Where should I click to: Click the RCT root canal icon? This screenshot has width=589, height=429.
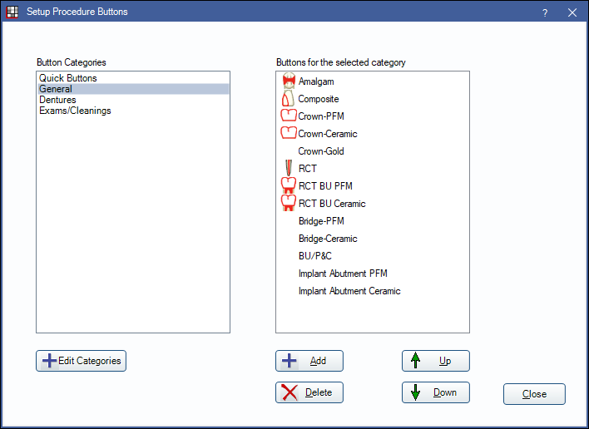point(289,169)
